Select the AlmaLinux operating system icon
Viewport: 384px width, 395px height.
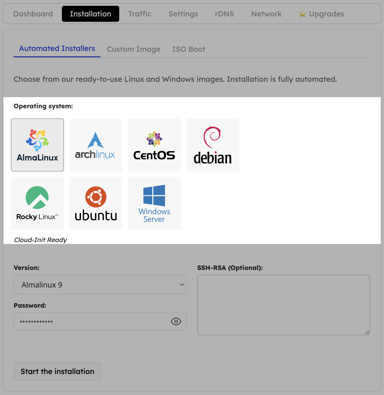tap(37, 145)
